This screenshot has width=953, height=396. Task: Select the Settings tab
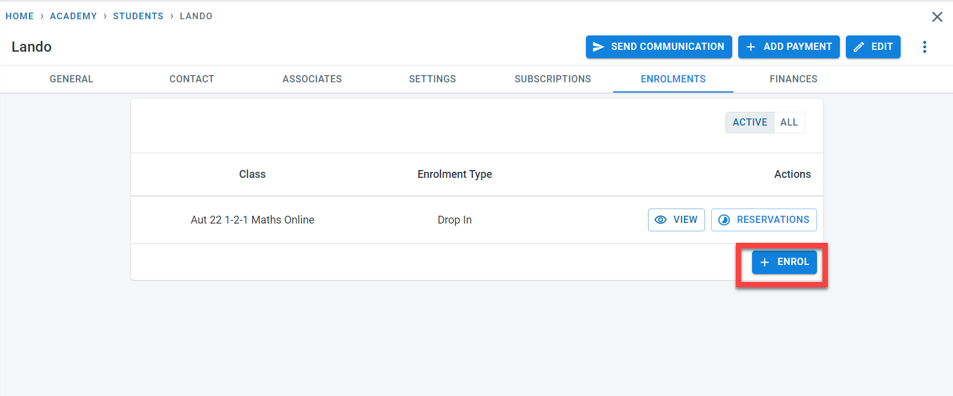[x=433, y=79]
